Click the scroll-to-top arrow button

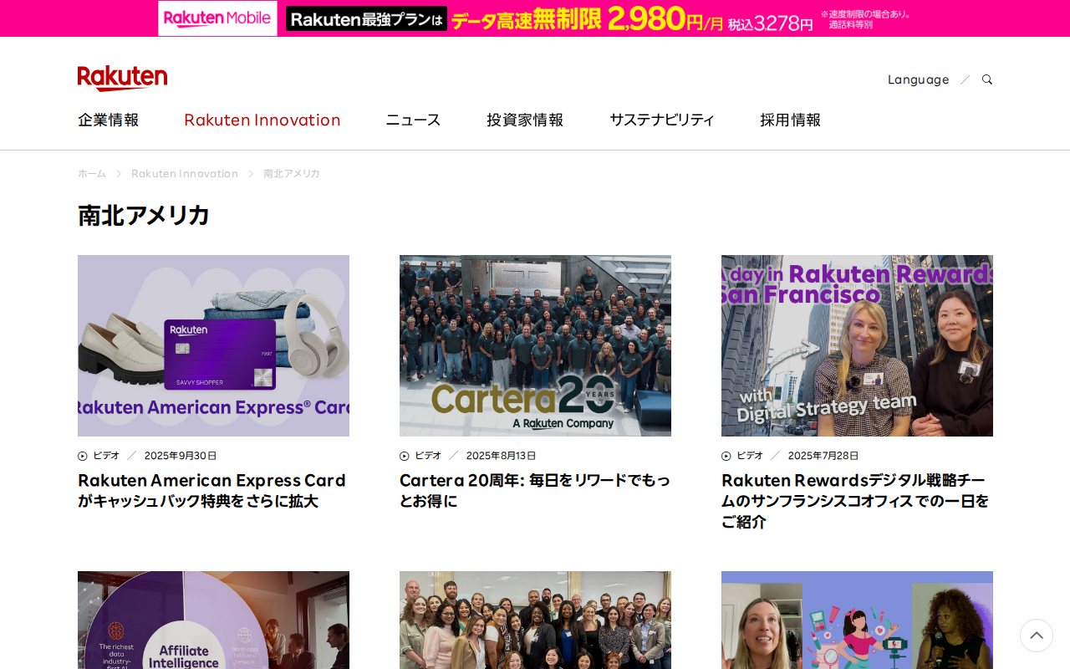pos(1037,636)
